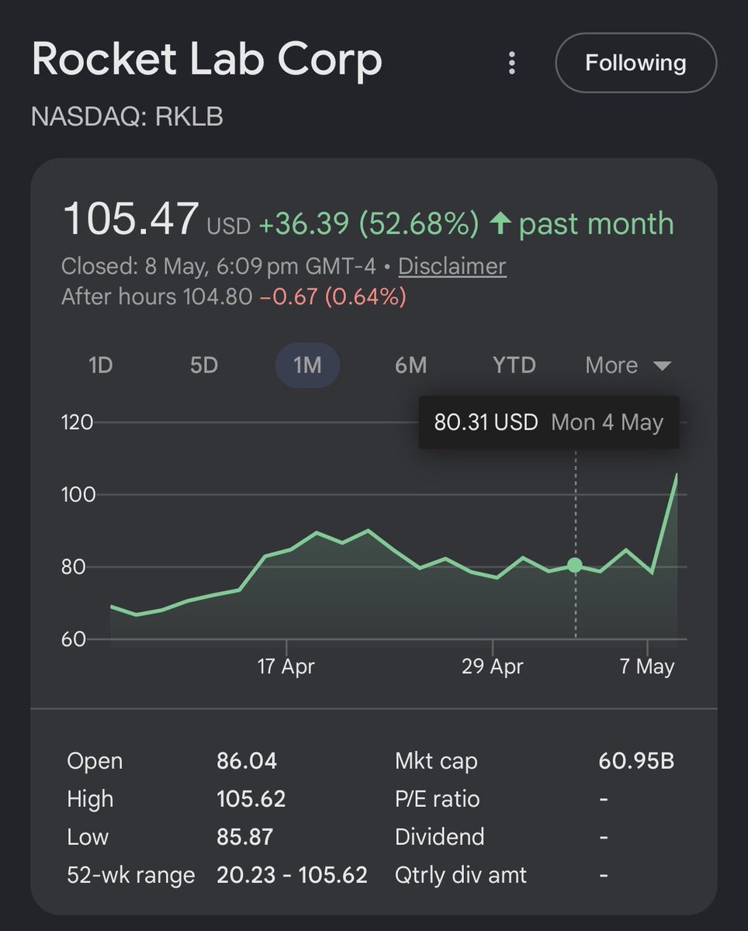Expand the More range dropdown
The height and width of the screenshot is (931, 748).
(628, 365)
